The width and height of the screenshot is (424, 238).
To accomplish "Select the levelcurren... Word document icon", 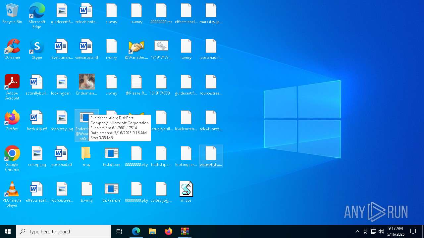I will click(62, 50).
